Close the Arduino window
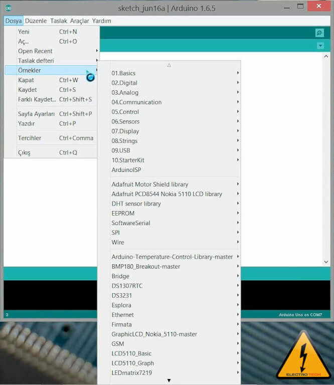 tap(319, 6)
